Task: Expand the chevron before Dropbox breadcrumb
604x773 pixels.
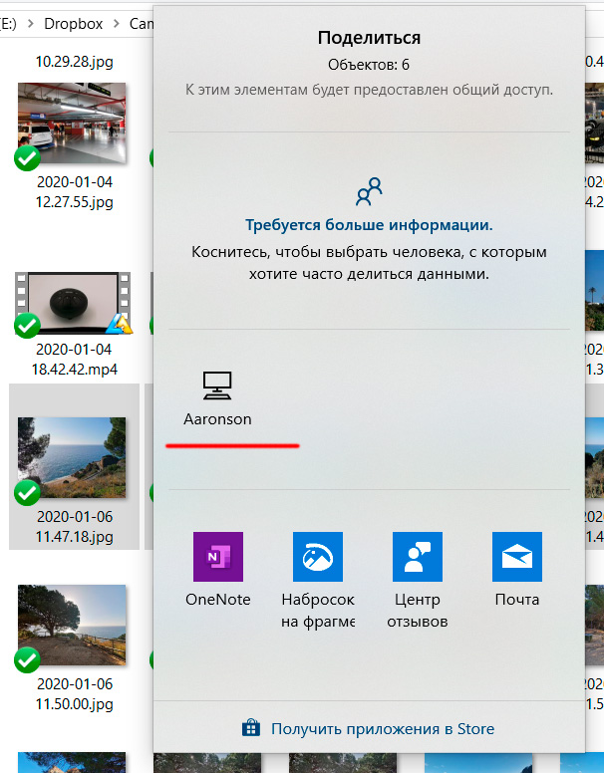Action: 29,22
